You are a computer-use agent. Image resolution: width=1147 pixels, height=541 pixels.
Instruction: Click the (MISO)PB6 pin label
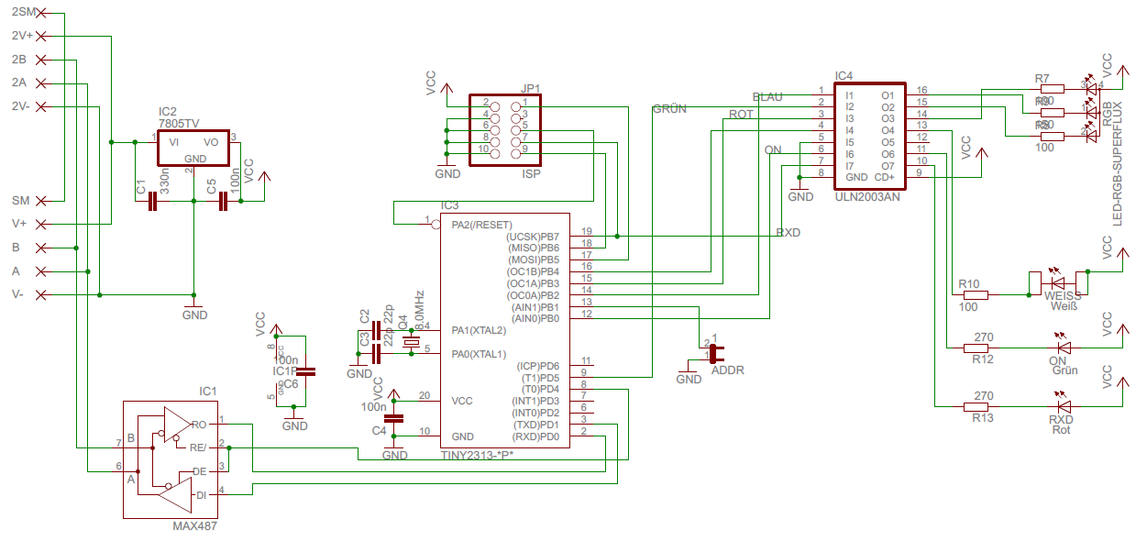(x=533, y=248)
